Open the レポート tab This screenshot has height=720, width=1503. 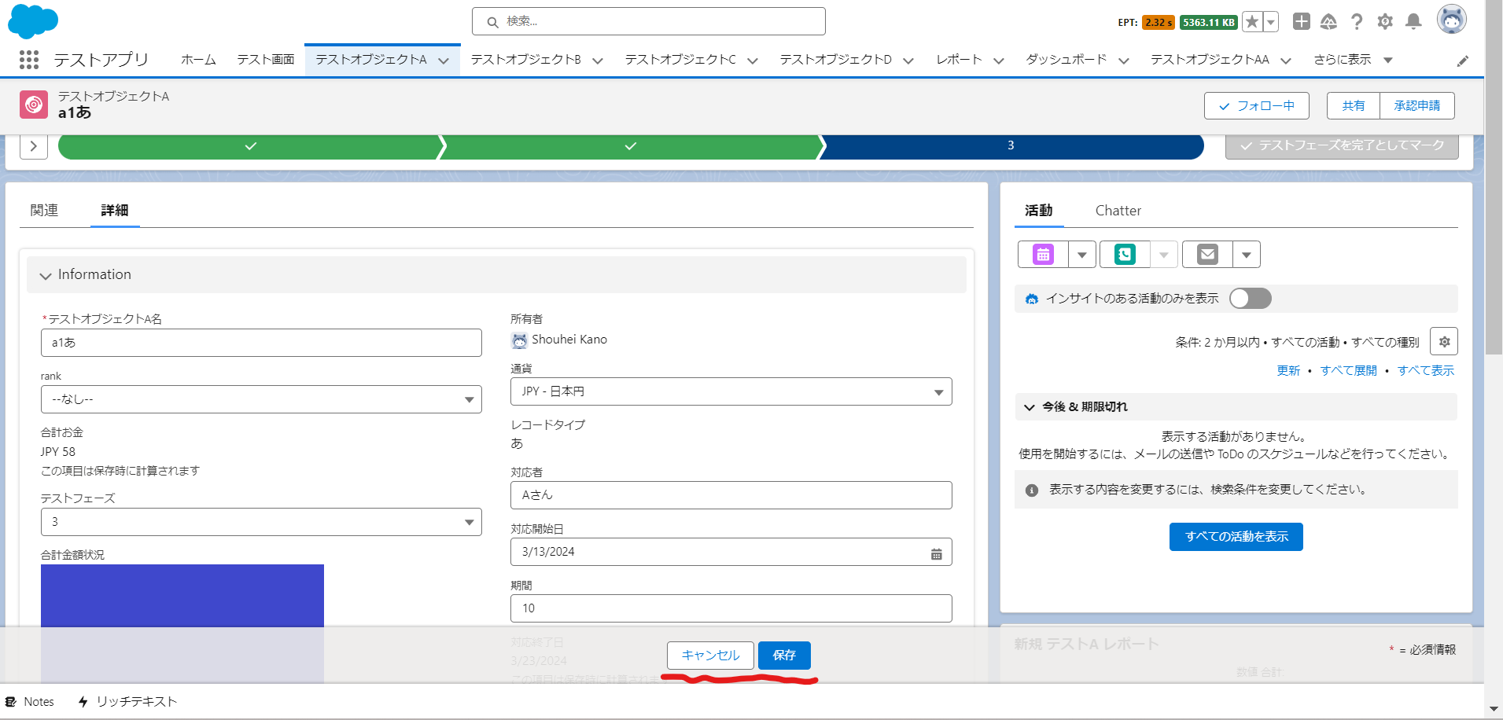click(959, 60)
